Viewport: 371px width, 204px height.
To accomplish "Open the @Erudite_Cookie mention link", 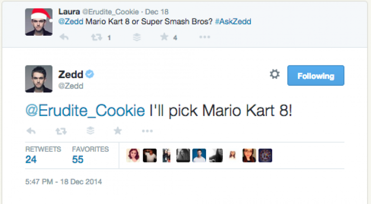I will tap(85, 111).
